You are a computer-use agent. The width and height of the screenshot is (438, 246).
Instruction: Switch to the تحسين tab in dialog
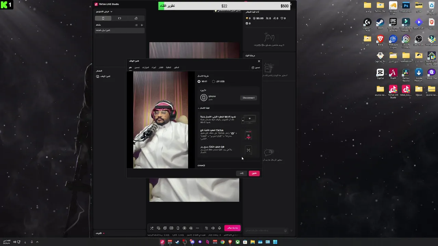coord(137,67)
